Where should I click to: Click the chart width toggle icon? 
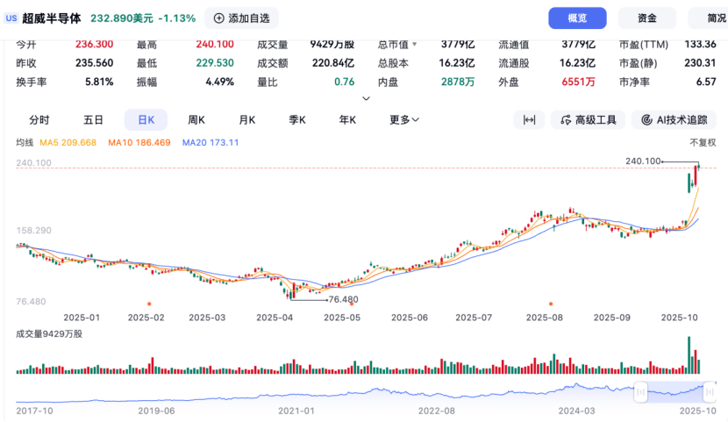tap(529, 120)
